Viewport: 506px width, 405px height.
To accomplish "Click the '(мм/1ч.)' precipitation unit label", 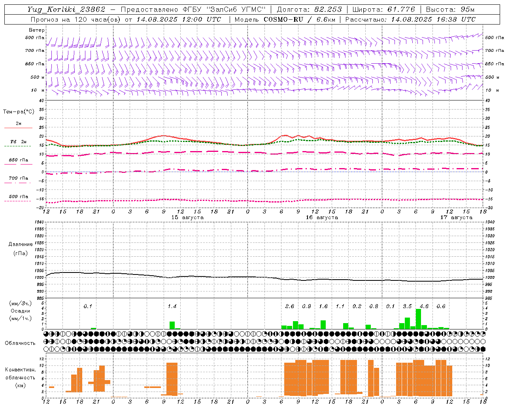I will click(20, 318).
